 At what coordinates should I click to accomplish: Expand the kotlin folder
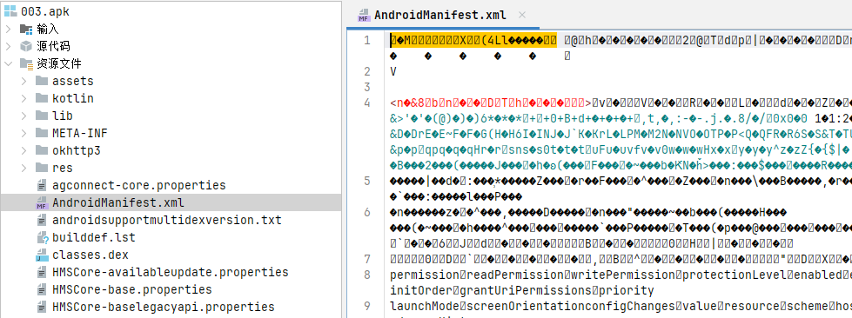pos(23,98)
